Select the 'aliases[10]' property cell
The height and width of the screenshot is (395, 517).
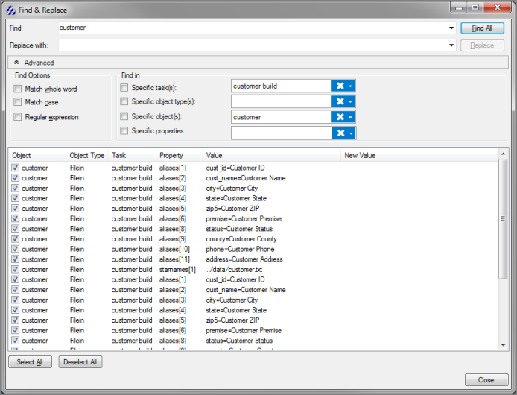[x=174, y=249]
